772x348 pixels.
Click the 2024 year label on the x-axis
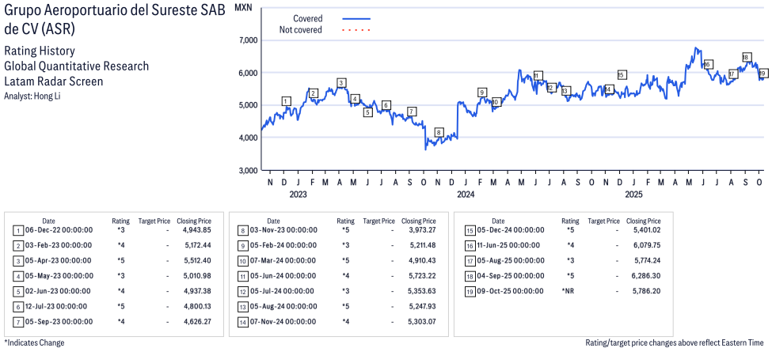pos(466,195)
